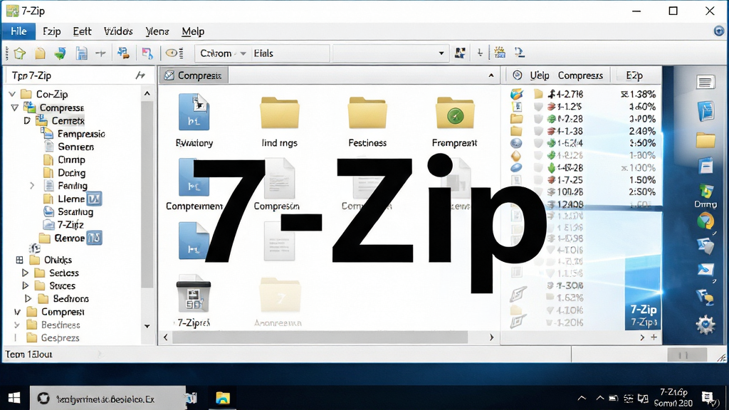Select the Evlaiiory file icon
Viewport: 729px width, 410px height.
coord(194,112)
